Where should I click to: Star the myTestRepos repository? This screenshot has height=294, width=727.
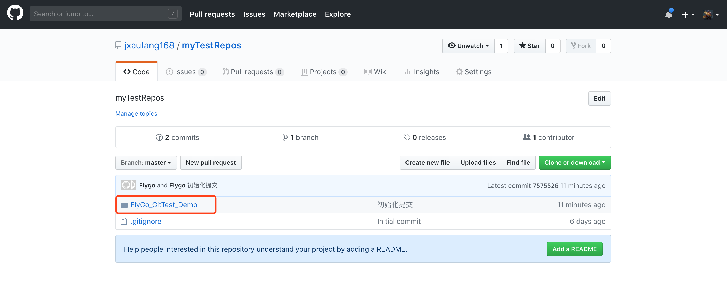tap(529, 46)
